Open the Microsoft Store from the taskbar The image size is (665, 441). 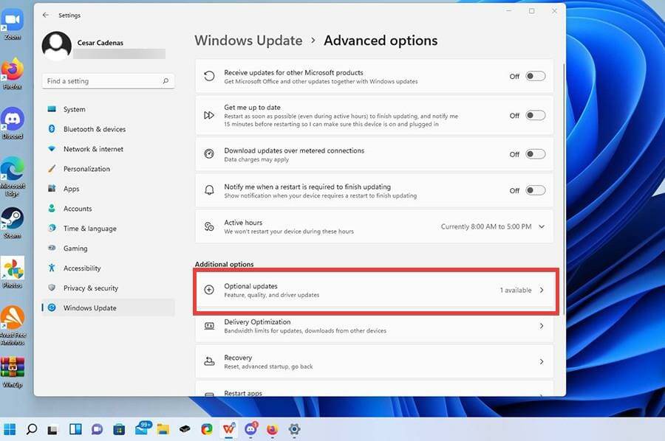point(118,429)
